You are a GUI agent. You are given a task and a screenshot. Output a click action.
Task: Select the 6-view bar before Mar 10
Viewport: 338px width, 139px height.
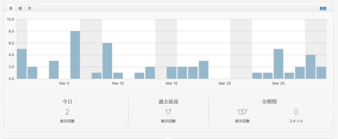point(107,61)
